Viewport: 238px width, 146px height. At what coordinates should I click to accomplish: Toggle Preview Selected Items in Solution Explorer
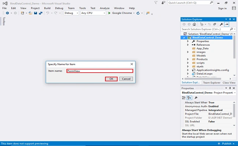point(227,24)
